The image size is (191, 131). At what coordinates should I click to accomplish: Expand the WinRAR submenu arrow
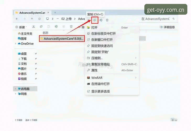[136, 78]
